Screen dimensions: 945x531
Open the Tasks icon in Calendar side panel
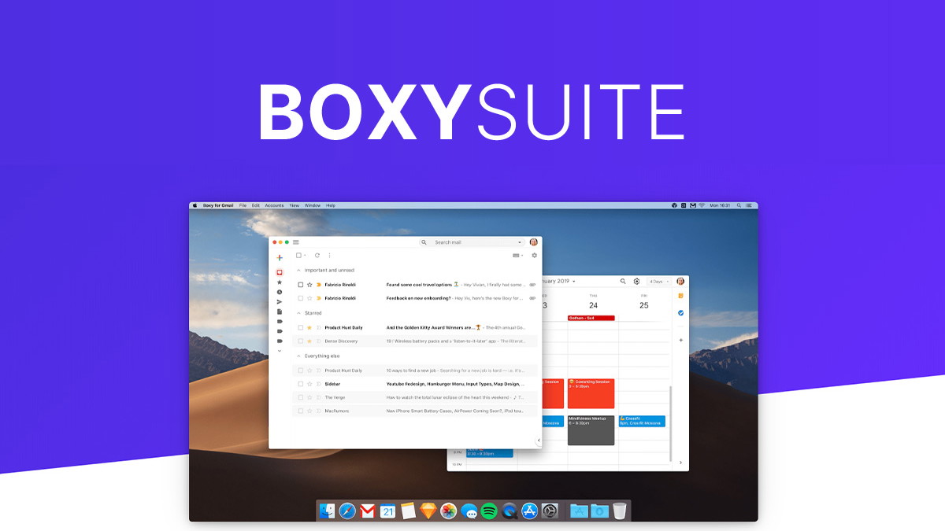point(680,313)
